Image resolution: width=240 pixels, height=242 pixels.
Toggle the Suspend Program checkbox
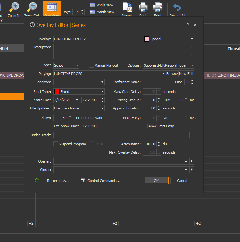[x=56, y=144]
